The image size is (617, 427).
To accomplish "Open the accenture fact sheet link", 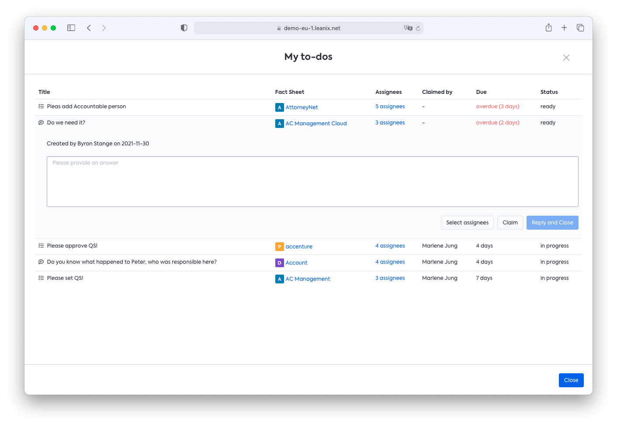I will click(x=299, y=247).
